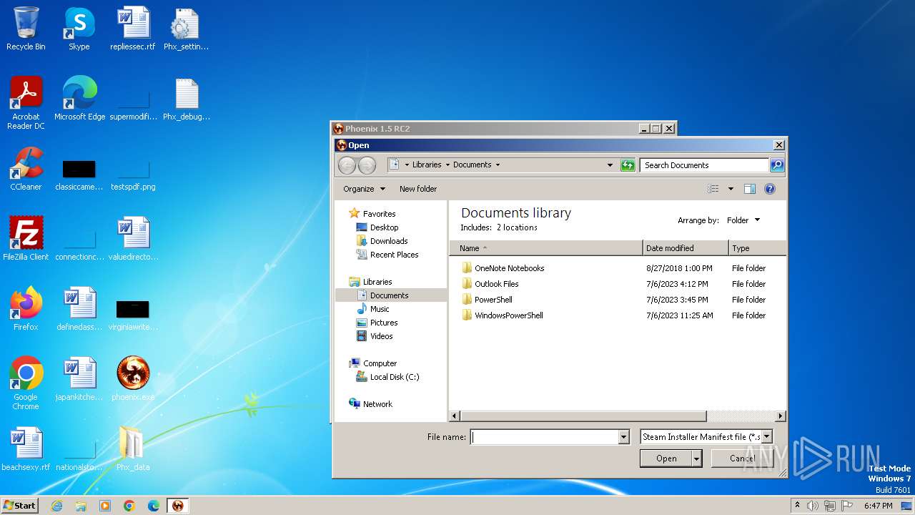Open volume control in system tray
The width and height of the screenshot is (915, 515).
point(813,506)
